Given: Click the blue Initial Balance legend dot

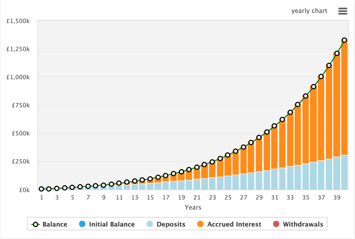Looking at the screenshot, I should pos(83,224).
